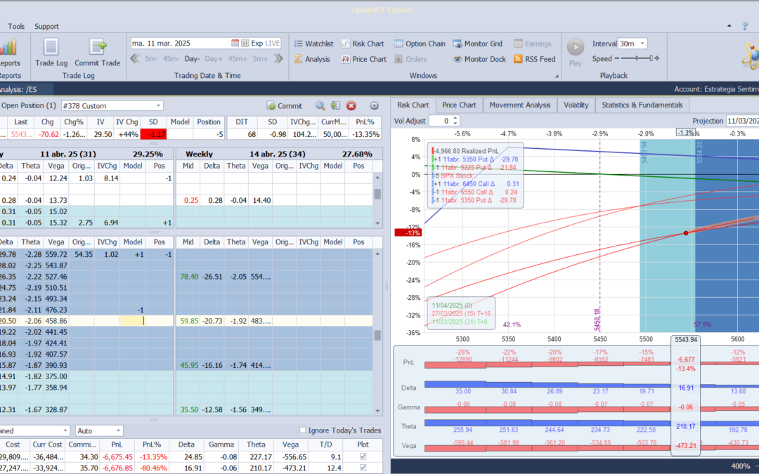Step forward 45 minutes with 45m+
The image size is (759, 474).
(238, 58)
